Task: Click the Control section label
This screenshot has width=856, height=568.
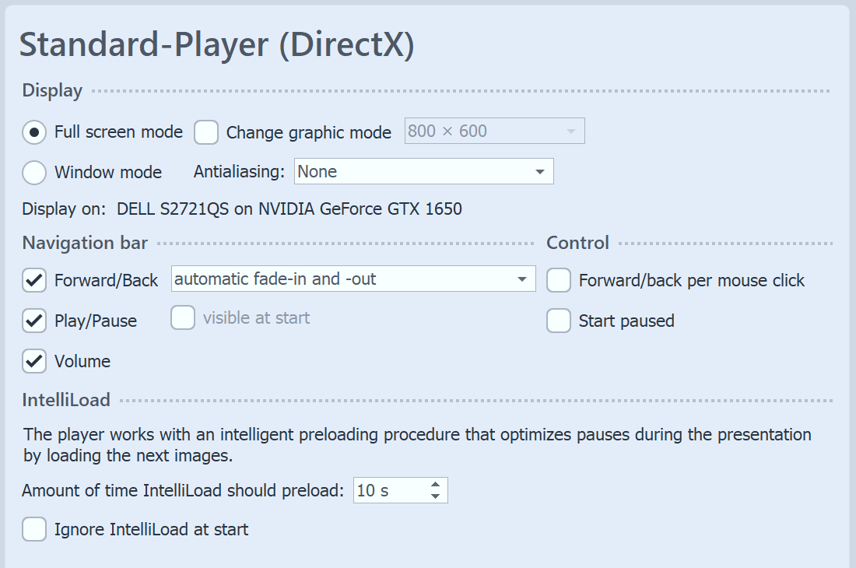Action: click(x=577, y=243)
